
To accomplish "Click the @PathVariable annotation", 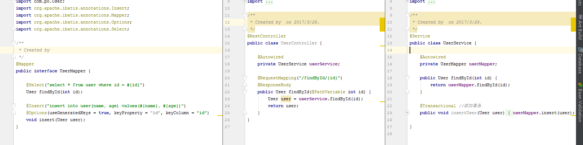I will coord(328,92).
